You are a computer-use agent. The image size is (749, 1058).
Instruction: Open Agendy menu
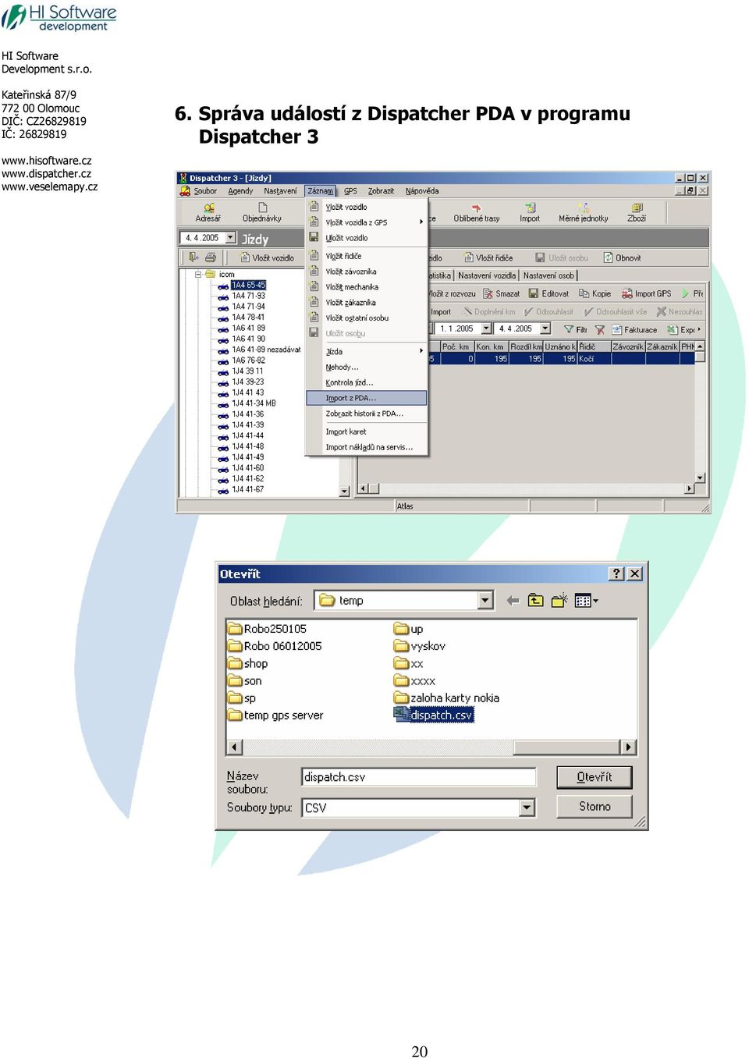point(240,191)
